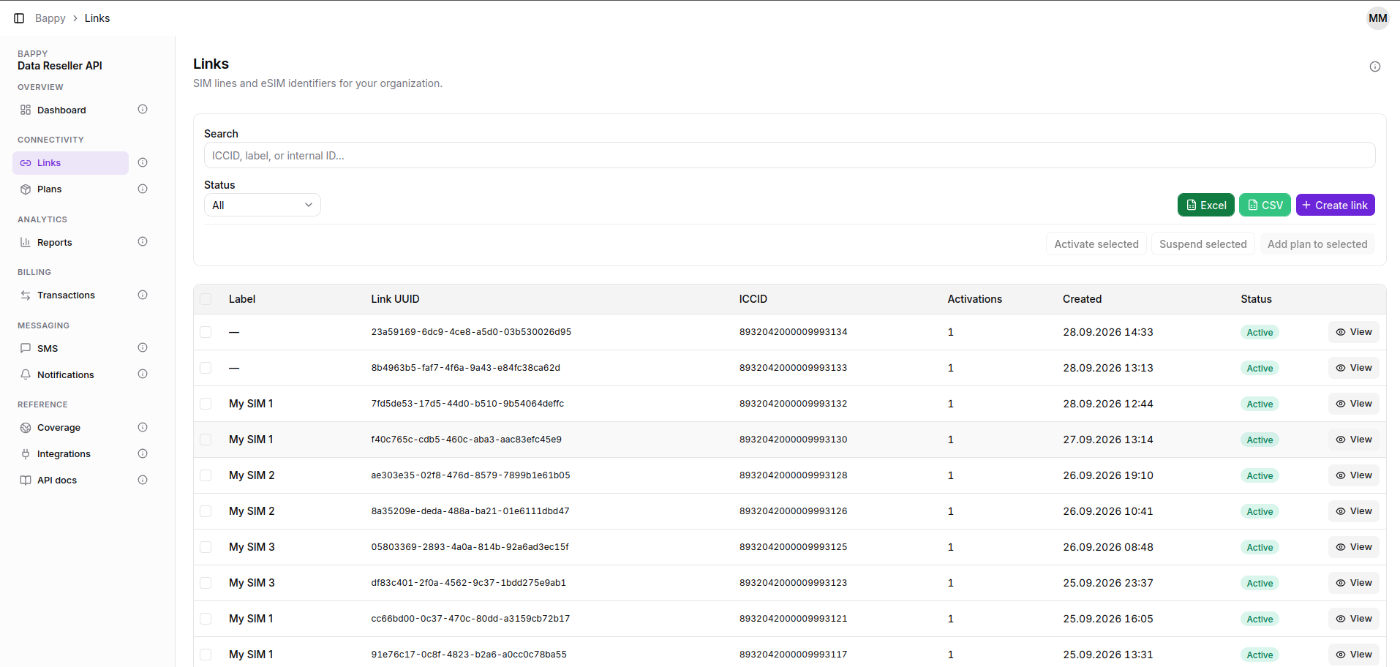This screenshot has width=1400, height=667.
Task: Focus the ICCID, label search field
Action: coord(789,155)
